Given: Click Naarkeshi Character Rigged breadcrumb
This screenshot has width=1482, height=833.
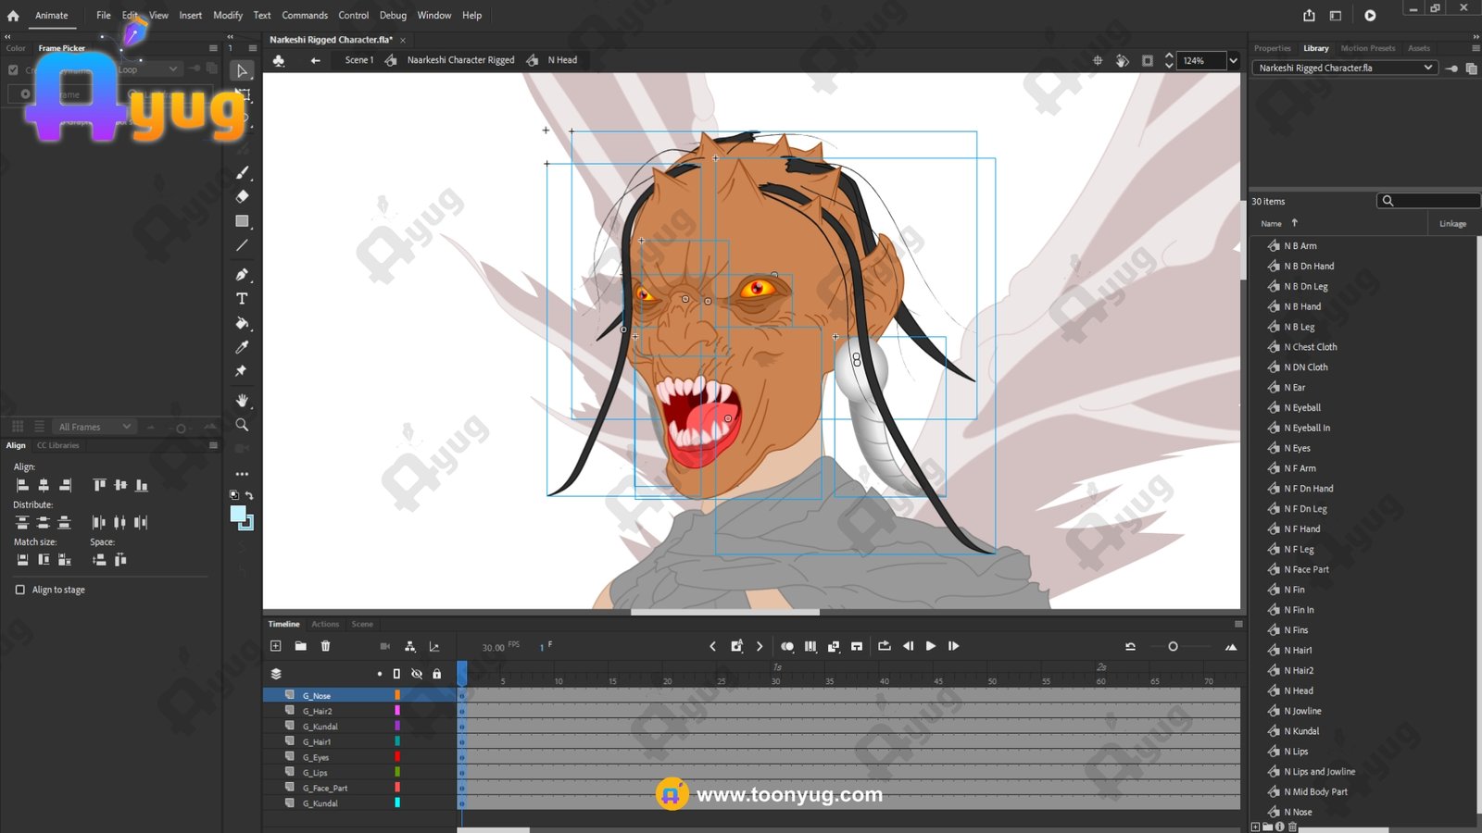Looking at the screenshot, I should (x=460, y=60).
